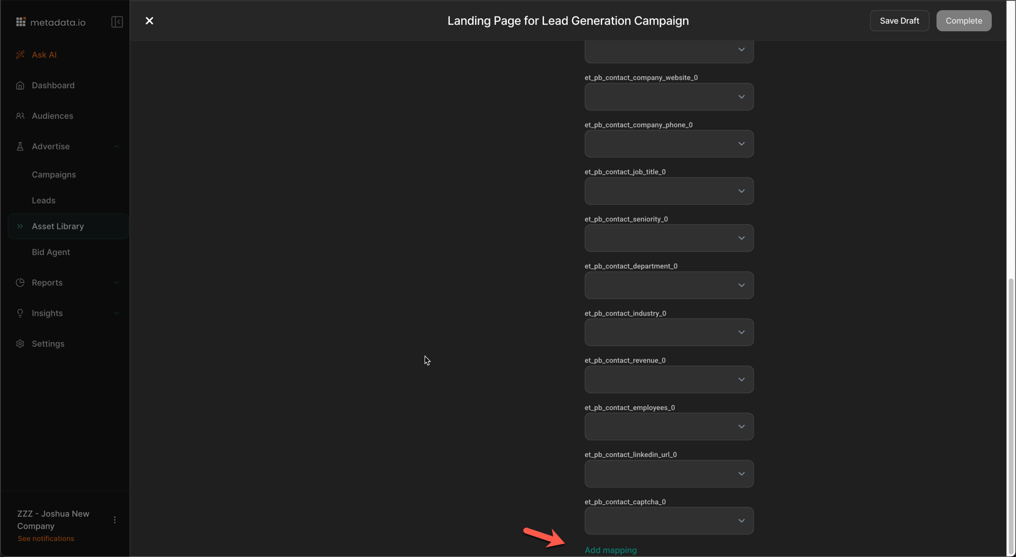Click the Settings gear icon
The width and height of the screenshot is (1016, 557).
point(21,344)
